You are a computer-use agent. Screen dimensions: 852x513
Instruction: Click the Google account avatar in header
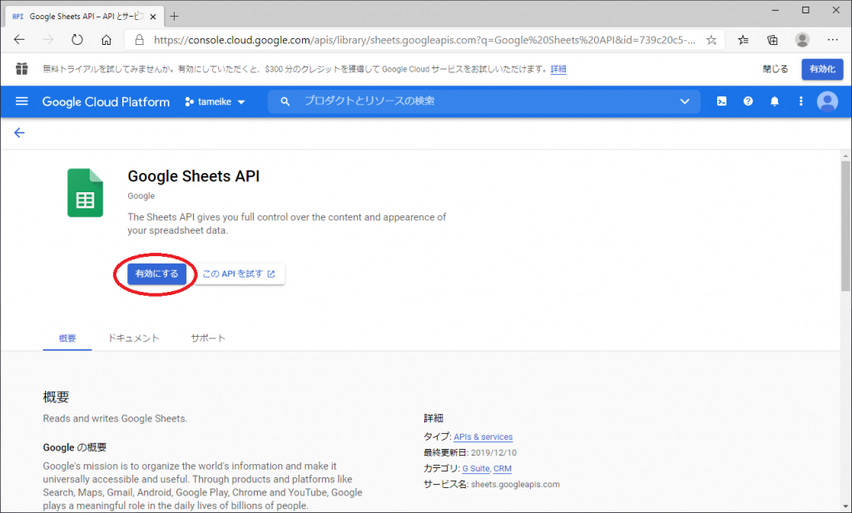(827, 101)
